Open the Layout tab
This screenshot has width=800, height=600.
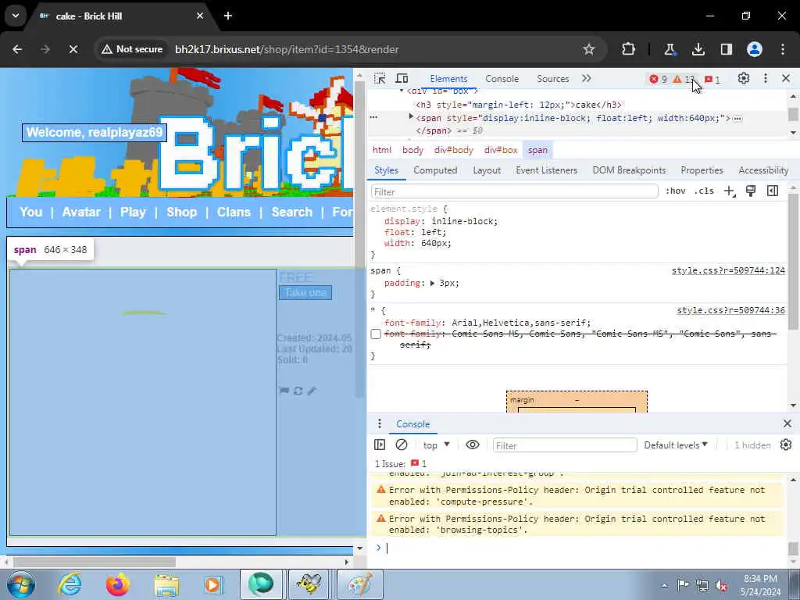[x=487, y=170]
